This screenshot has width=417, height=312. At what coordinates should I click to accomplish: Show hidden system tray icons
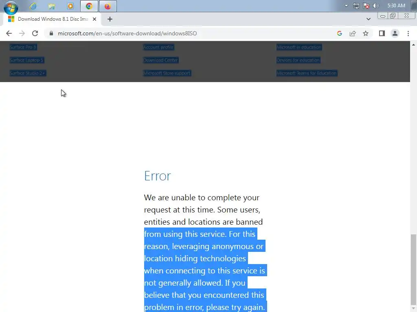[346, 6]
